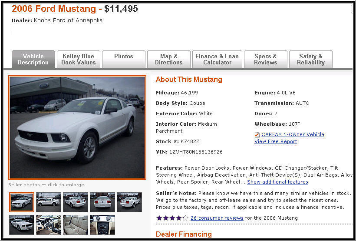Click dealer name Koons Ford of Annapolis
356x241 pixels.
[x=68, y=20]
